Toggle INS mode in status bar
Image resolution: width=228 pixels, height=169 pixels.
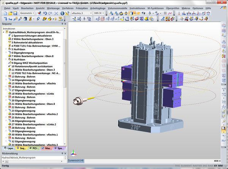205,166
